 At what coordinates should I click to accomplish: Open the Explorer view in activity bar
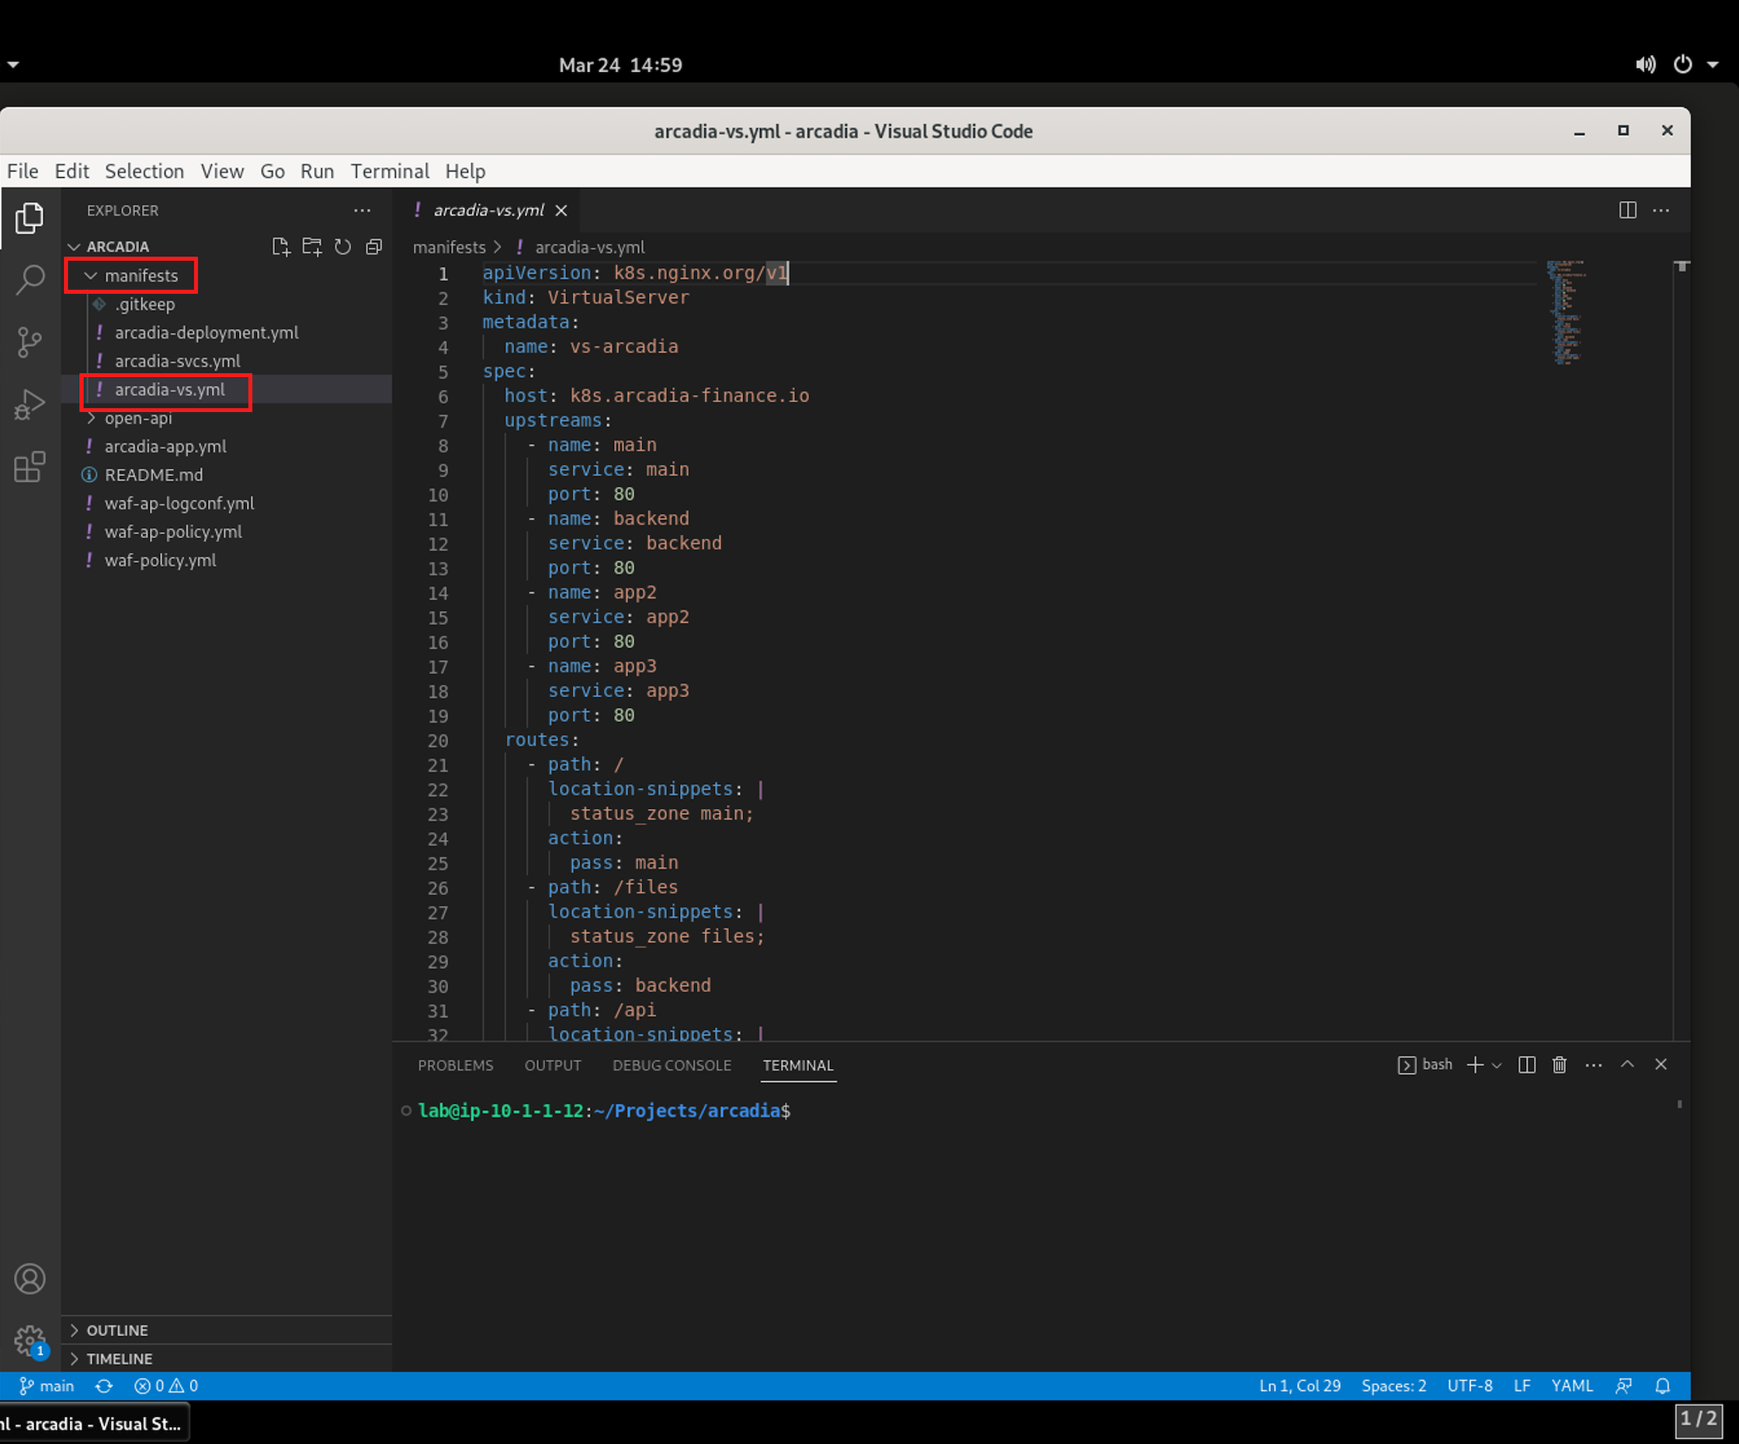pos(30,217)
